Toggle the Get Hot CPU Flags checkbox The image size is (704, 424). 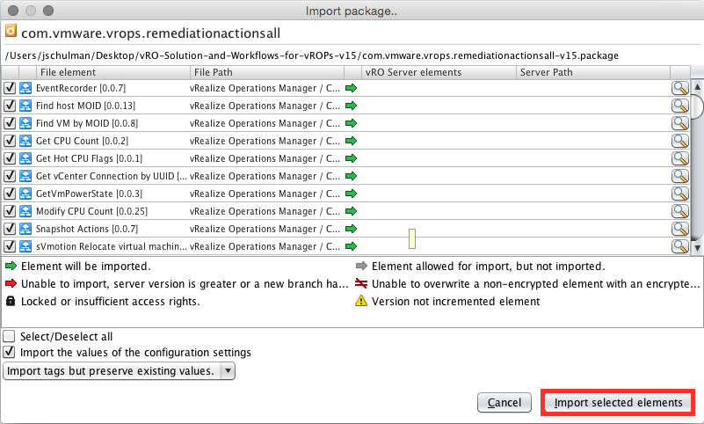pos(10,158)
